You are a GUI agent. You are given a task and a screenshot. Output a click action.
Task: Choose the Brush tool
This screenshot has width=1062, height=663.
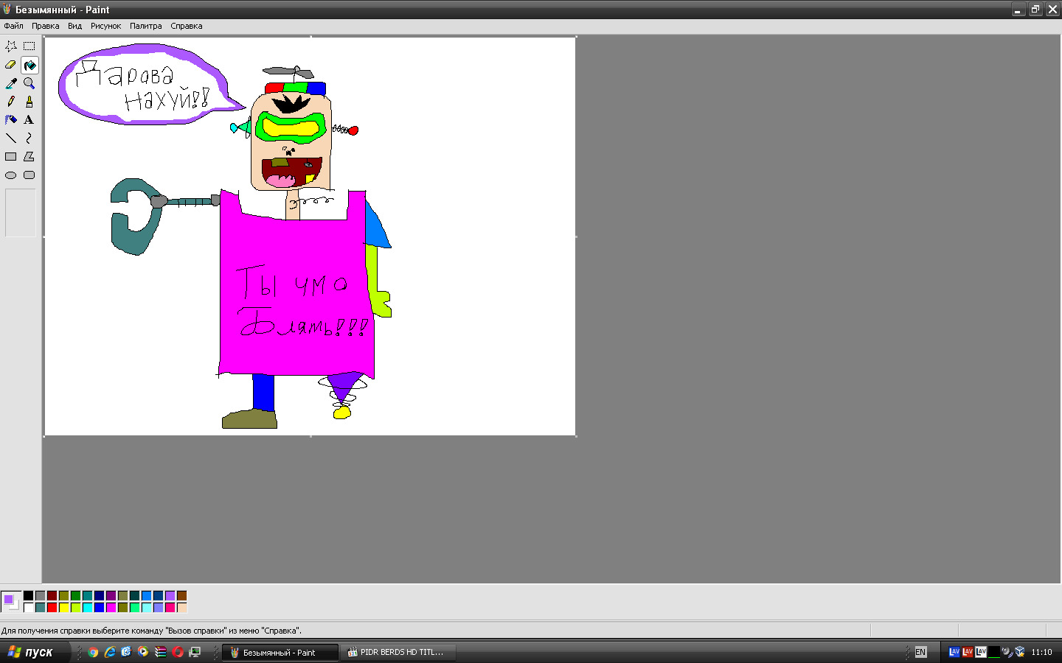[x=29, y=102]
